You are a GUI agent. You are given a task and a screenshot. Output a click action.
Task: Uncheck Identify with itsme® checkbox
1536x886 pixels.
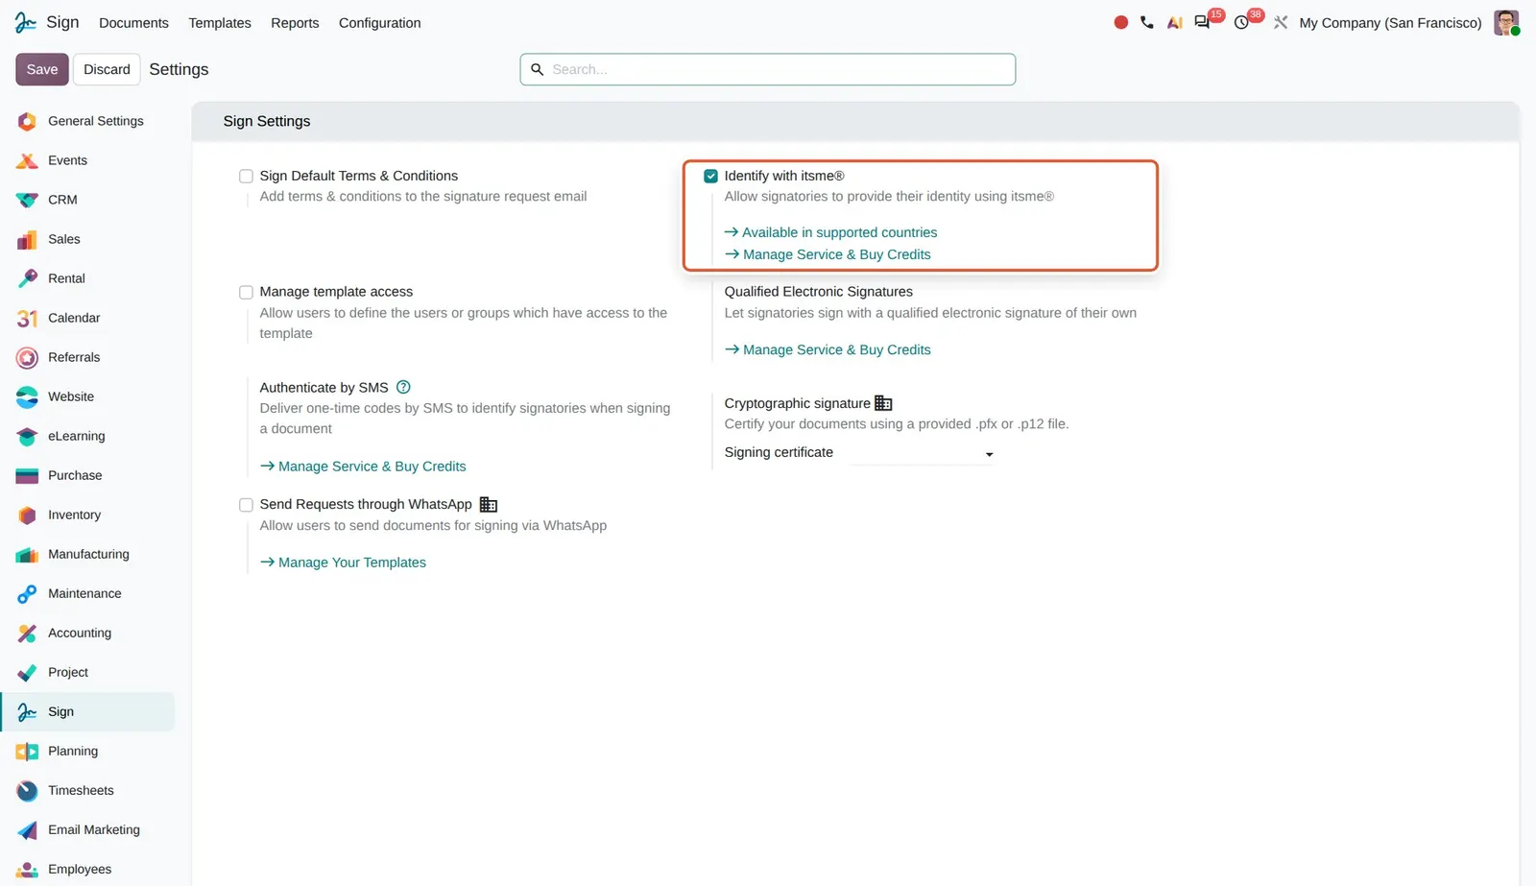710,176
